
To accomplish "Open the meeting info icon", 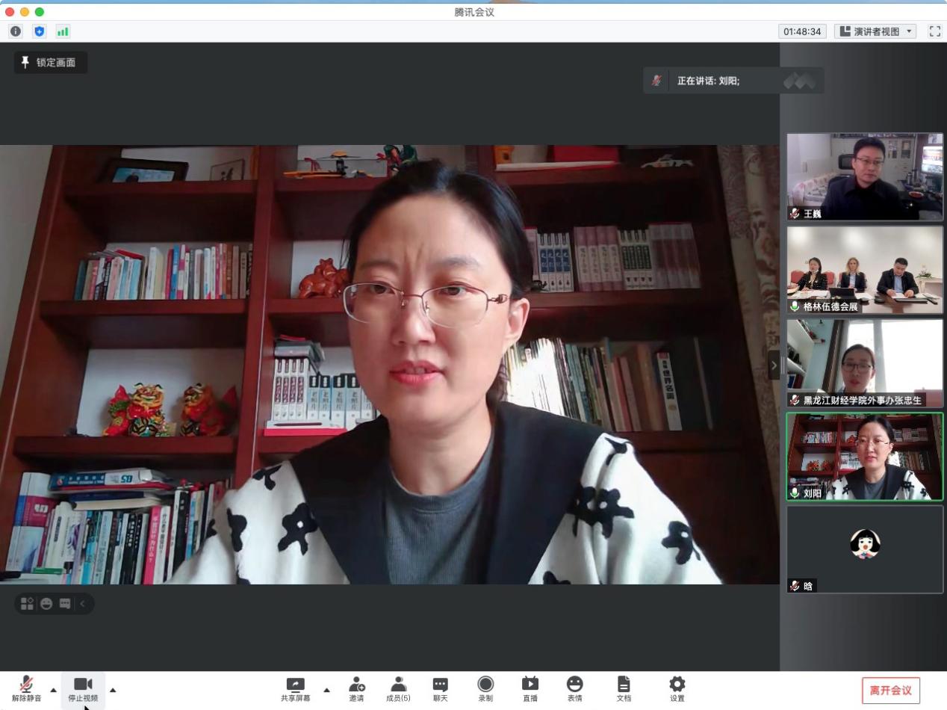I will pos(16,31).
